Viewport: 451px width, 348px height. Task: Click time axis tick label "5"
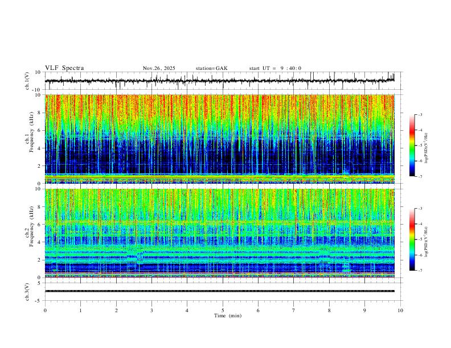pyautogui.click(x=223, y=310)
